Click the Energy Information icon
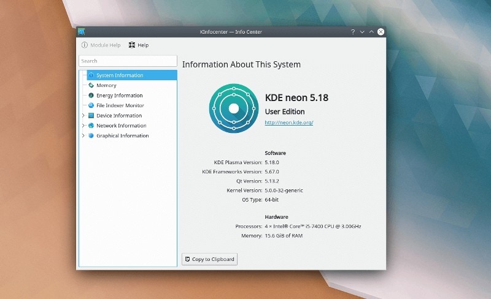Viewport: 491px width, 299px height. (91, 96)
